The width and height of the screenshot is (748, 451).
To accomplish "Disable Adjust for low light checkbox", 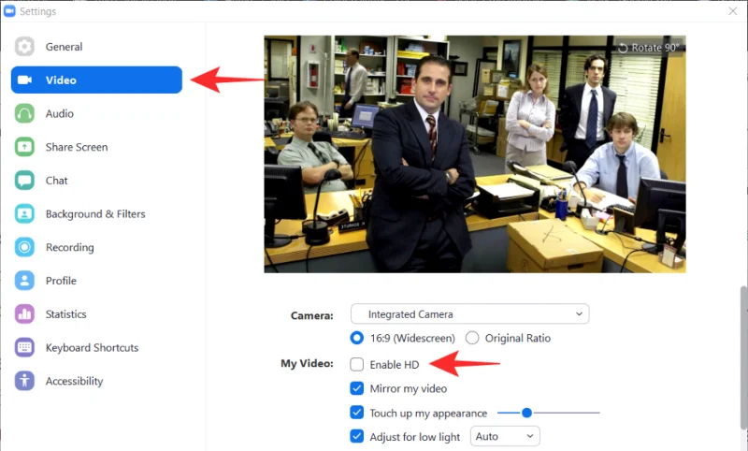I will click(357, 436).
